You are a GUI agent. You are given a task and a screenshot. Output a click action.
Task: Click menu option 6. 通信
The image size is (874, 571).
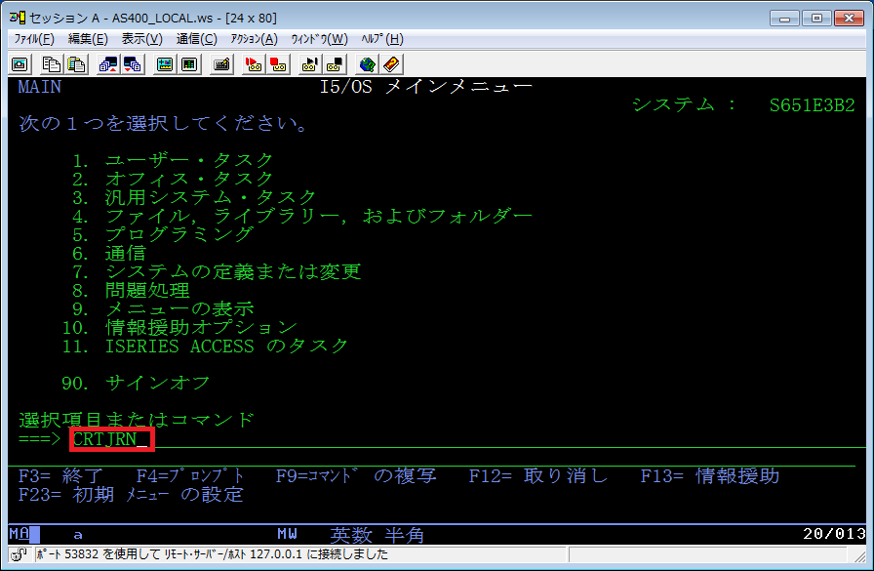pyautogui.click(x=109, y=253)
